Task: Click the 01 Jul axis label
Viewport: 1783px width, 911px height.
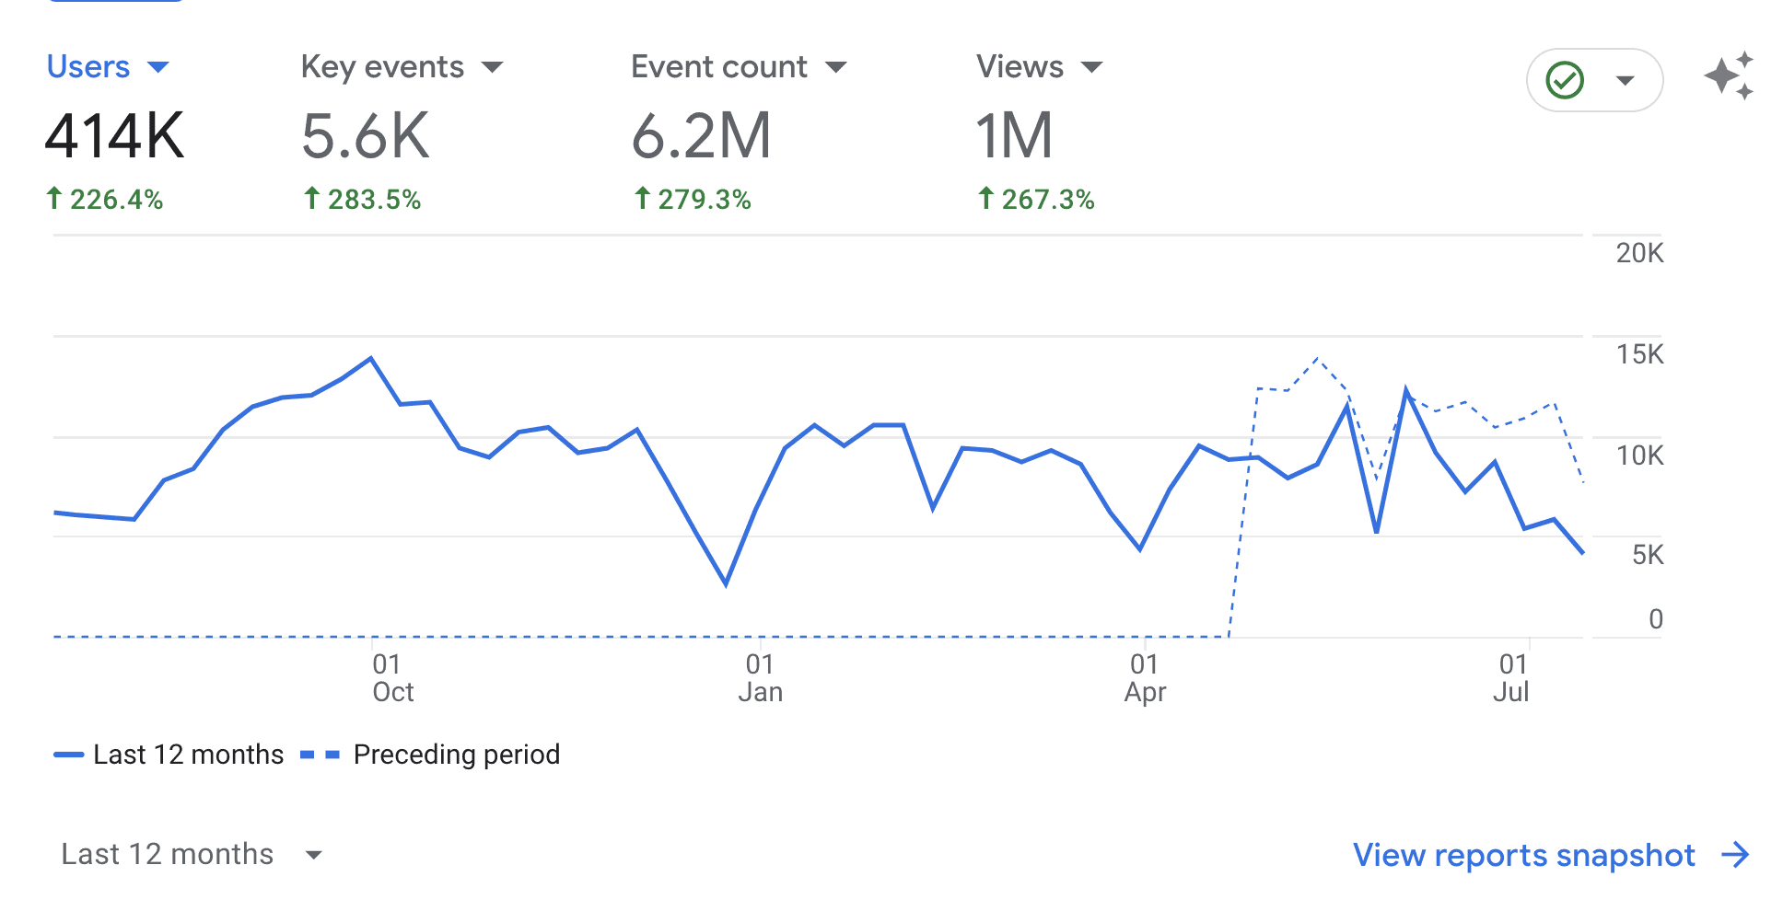Action: pyautogui.click(x=1511, y=678)
